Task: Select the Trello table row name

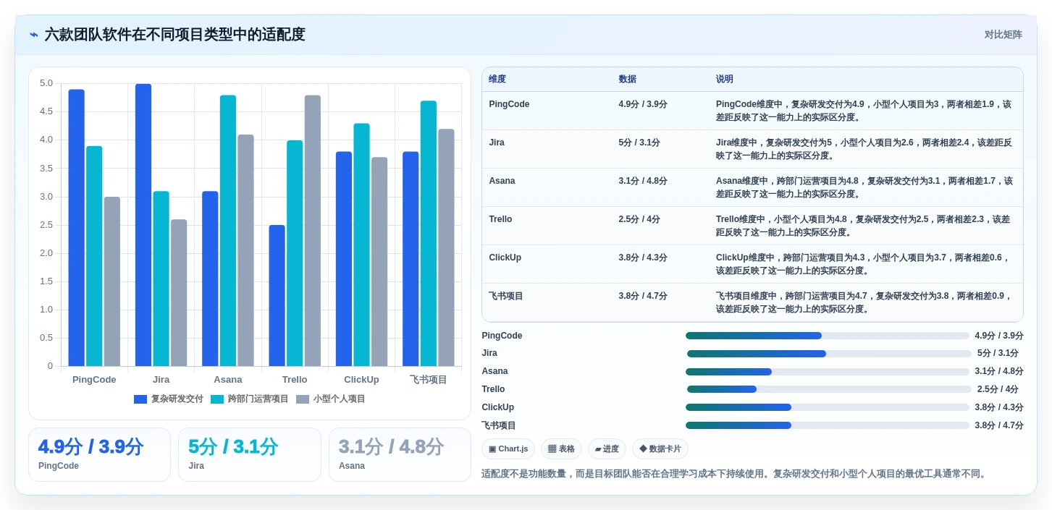Action: [x=500, y=219]
